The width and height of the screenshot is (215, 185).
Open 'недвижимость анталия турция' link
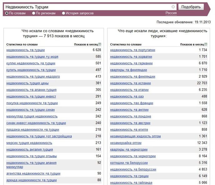[30, 149]
